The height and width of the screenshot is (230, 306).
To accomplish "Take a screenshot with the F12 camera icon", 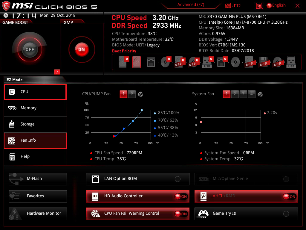I will (228, 6).
